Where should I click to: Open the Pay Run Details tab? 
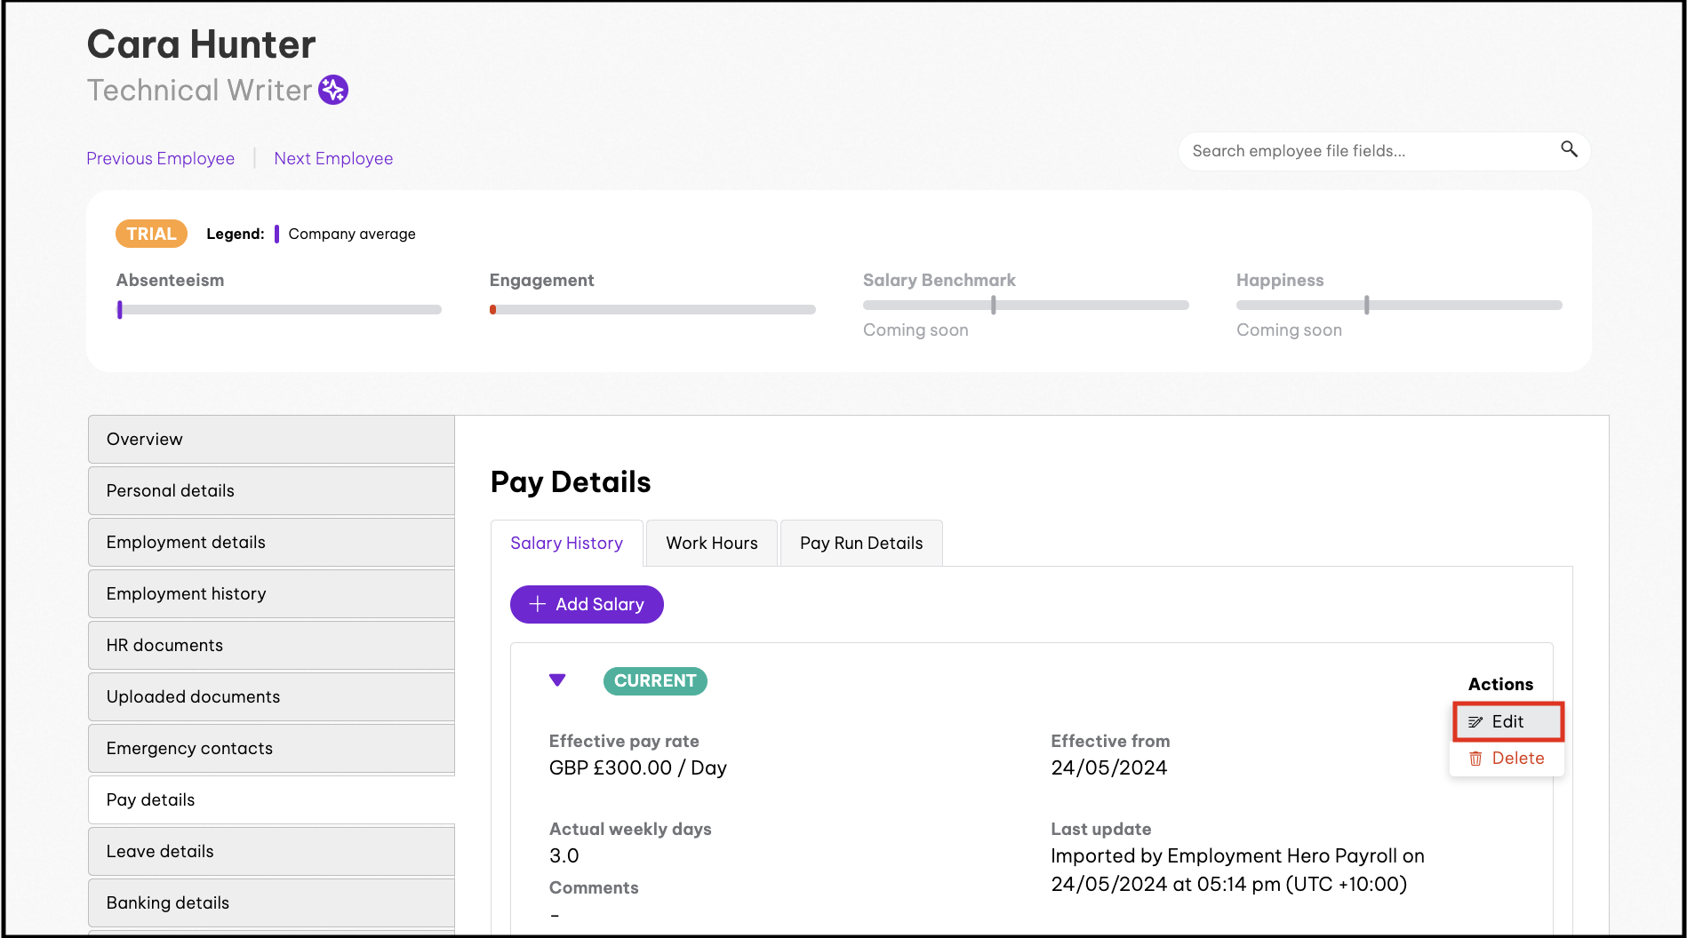click(860, 543)
